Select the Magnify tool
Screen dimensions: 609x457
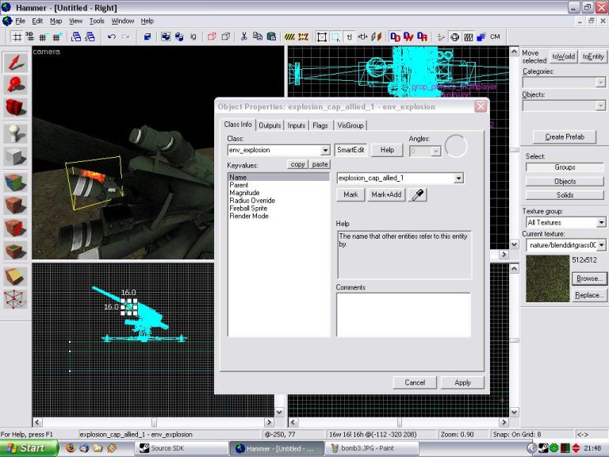[16, 84]
